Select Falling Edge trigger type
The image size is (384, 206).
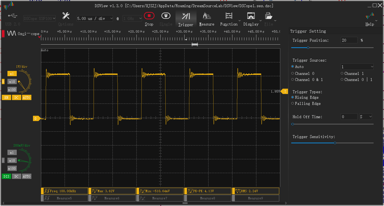pyautogui.click(x=293, y=104)
